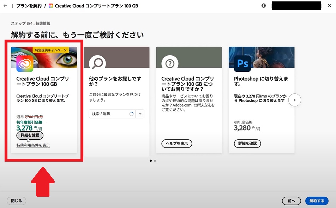336x208 pixels.
Task: Click the 他のプランをお探しですか？ heading
Action: (115, 81)
